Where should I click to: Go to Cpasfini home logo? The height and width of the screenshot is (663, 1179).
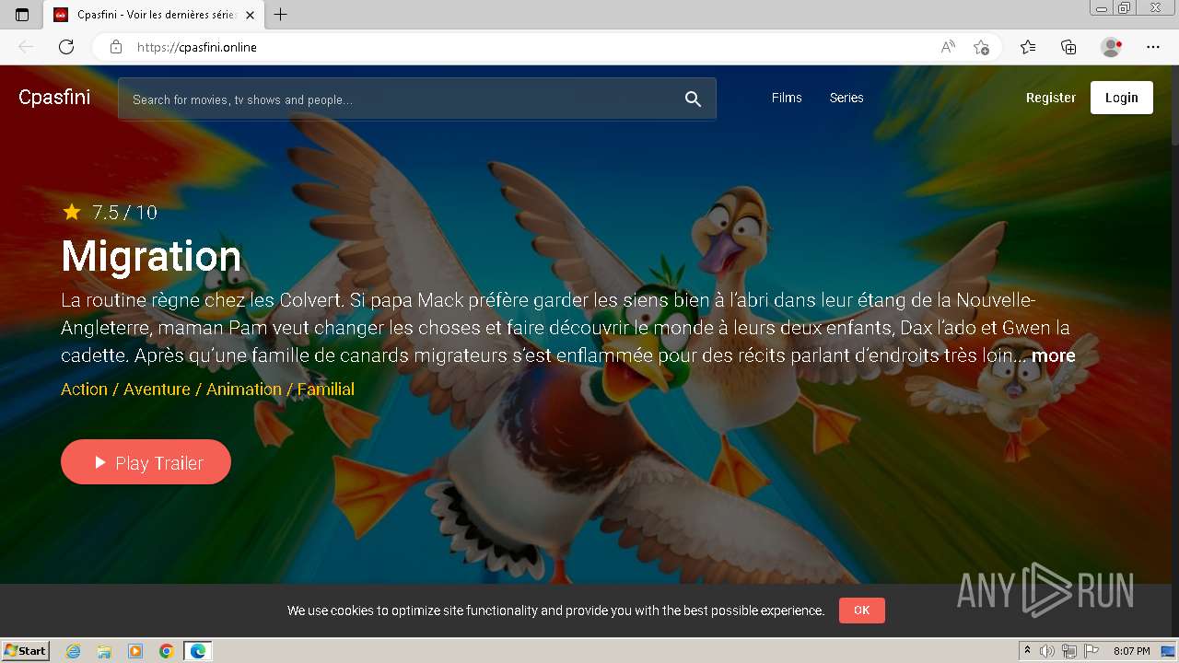(x=54, y=97)
